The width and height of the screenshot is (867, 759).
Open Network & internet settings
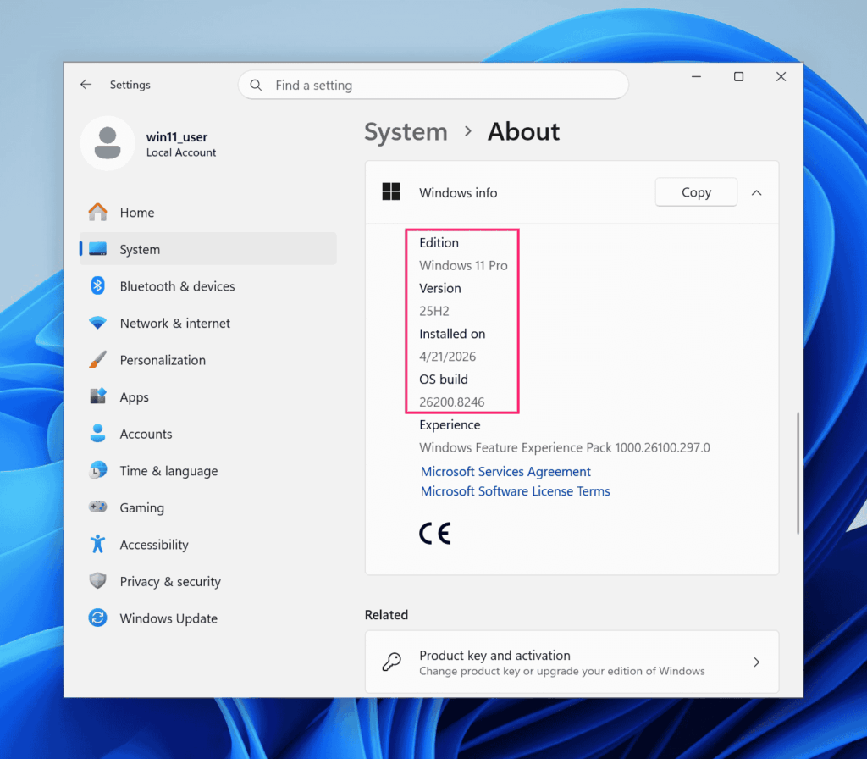tap(208, 323)
